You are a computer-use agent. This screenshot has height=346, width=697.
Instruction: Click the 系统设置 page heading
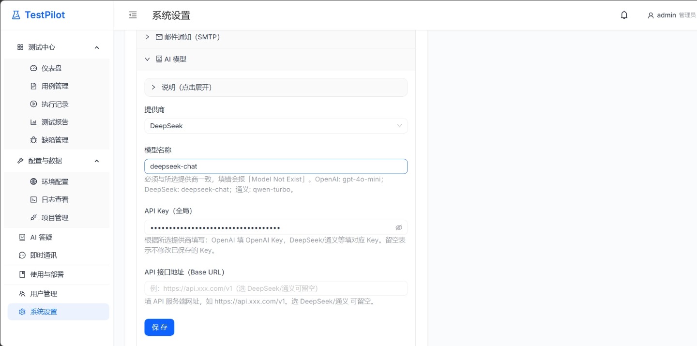(171, 15)
